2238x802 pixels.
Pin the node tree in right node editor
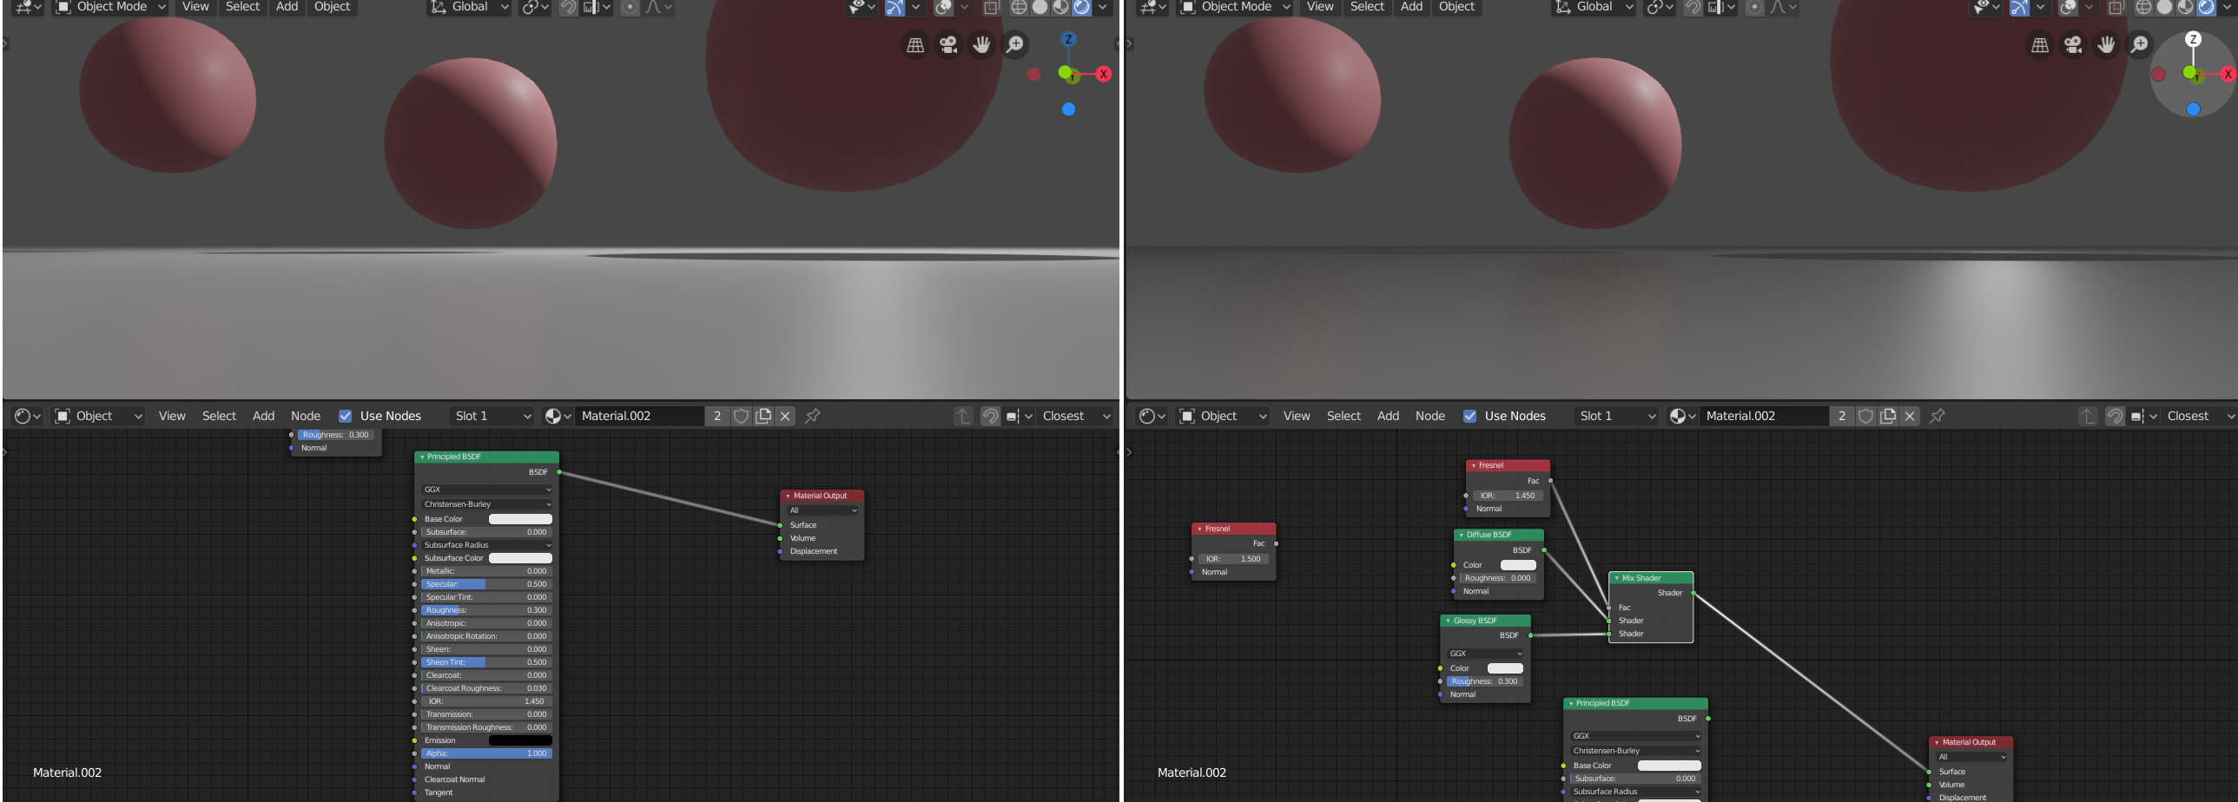1937,416
